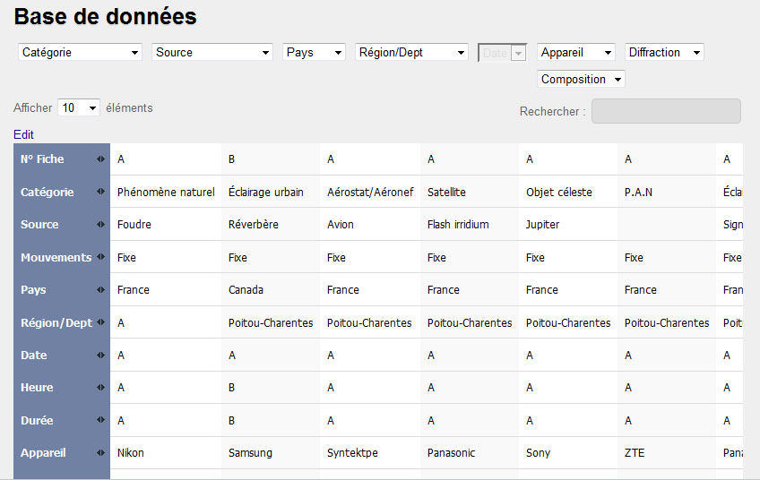Change the Afficher elements count dropdown
Screen dimensions: 760x480
coord(79,107)
